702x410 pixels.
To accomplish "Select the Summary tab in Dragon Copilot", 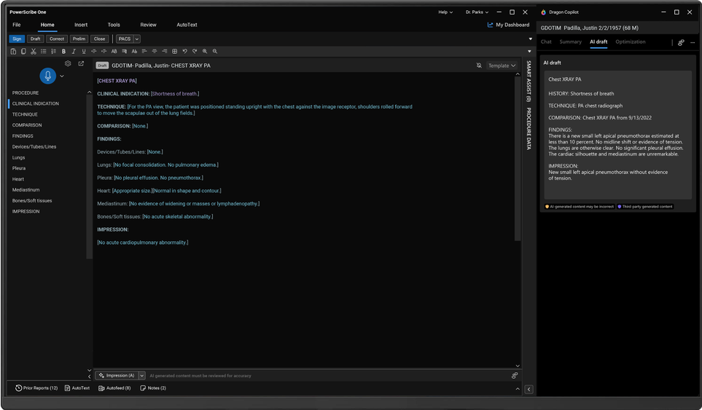I will pyautogui.click(x=570, y=42).
